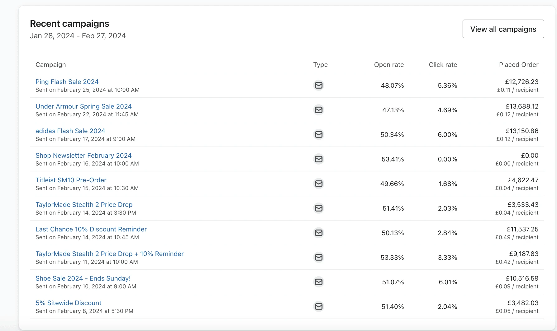Click the Placed Order column header

pos(518,65)
